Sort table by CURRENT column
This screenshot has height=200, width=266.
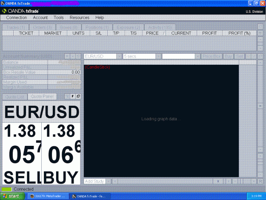pyautogui.click(x=181, y=33)
